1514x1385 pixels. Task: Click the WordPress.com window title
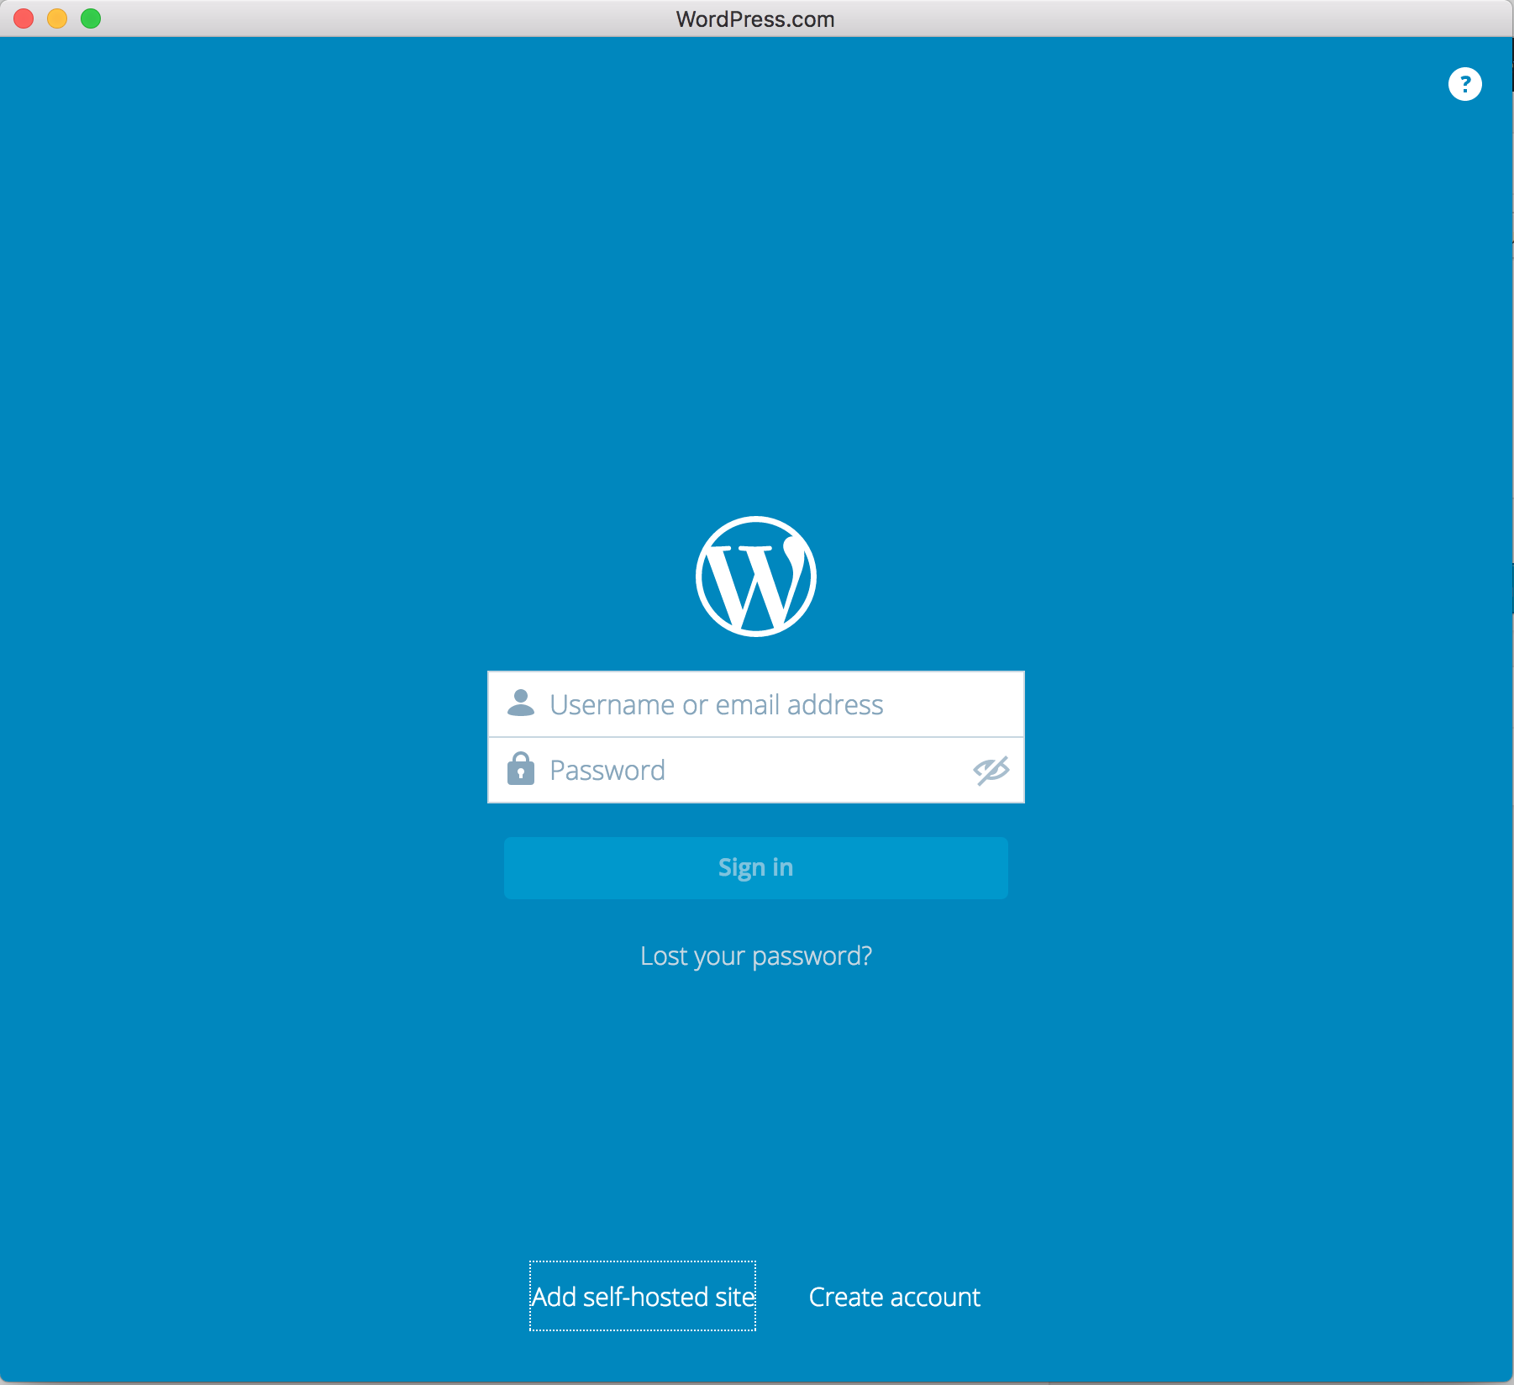pos(755,19)
